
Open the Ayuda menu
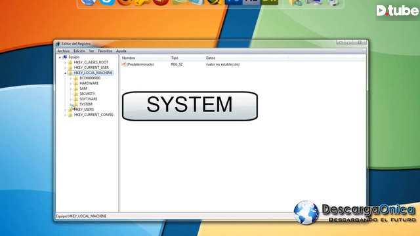coord(121,51)
